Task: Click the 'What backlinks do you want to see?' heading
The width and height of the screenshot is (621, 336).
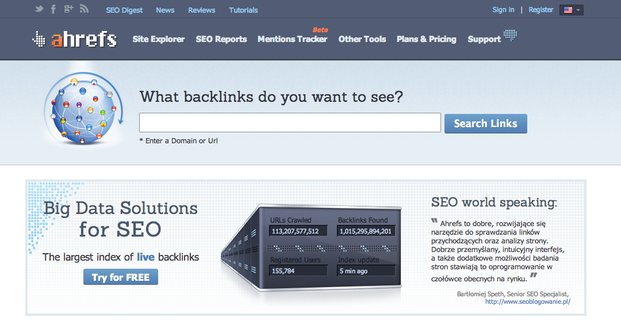Action: click(x=271, y=97)
